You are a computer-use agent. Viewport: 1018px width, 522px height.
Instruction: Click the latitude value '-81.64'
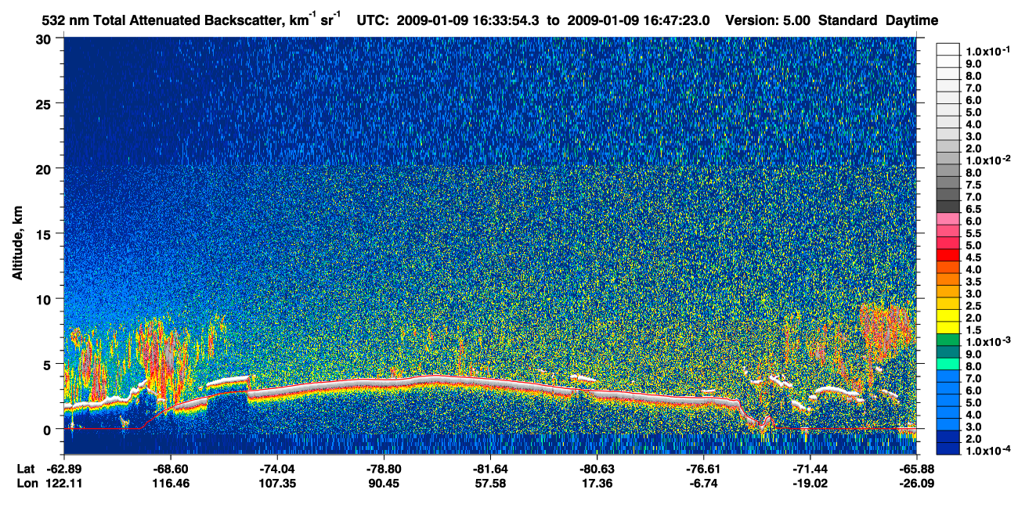click(489, 468)
